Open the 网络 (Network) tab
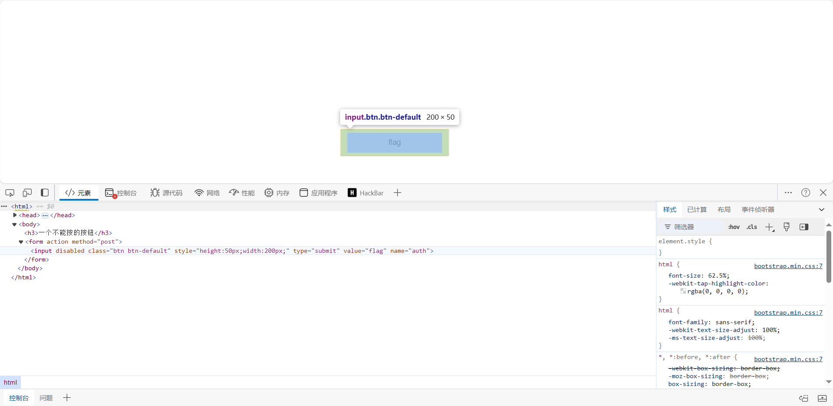 tap(207, 193)
